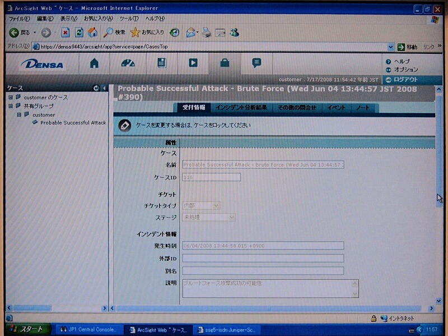This screenshot has width=448, height=336.
Task: Click the IE Home page icon
Action: click(92, 33)
